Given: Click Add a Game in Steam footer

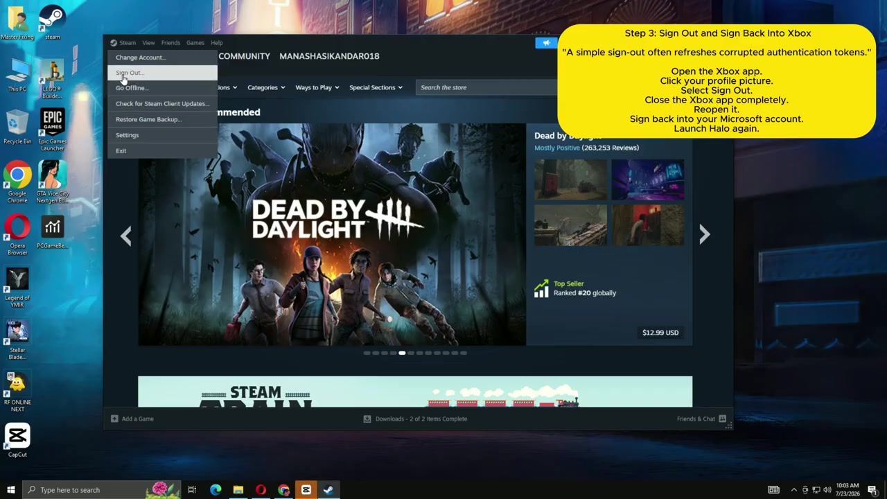Looking at the screenshot, I should tap(132, 419).
